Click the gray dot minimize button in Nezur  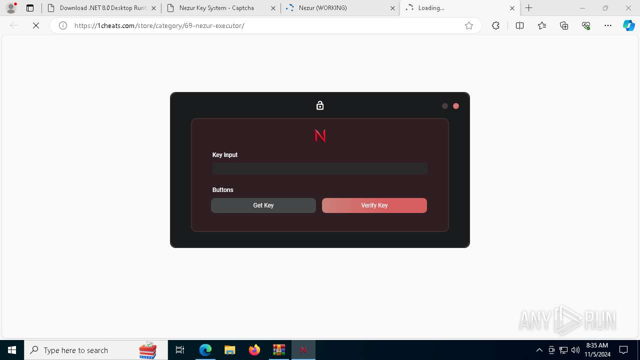point(445,106)
